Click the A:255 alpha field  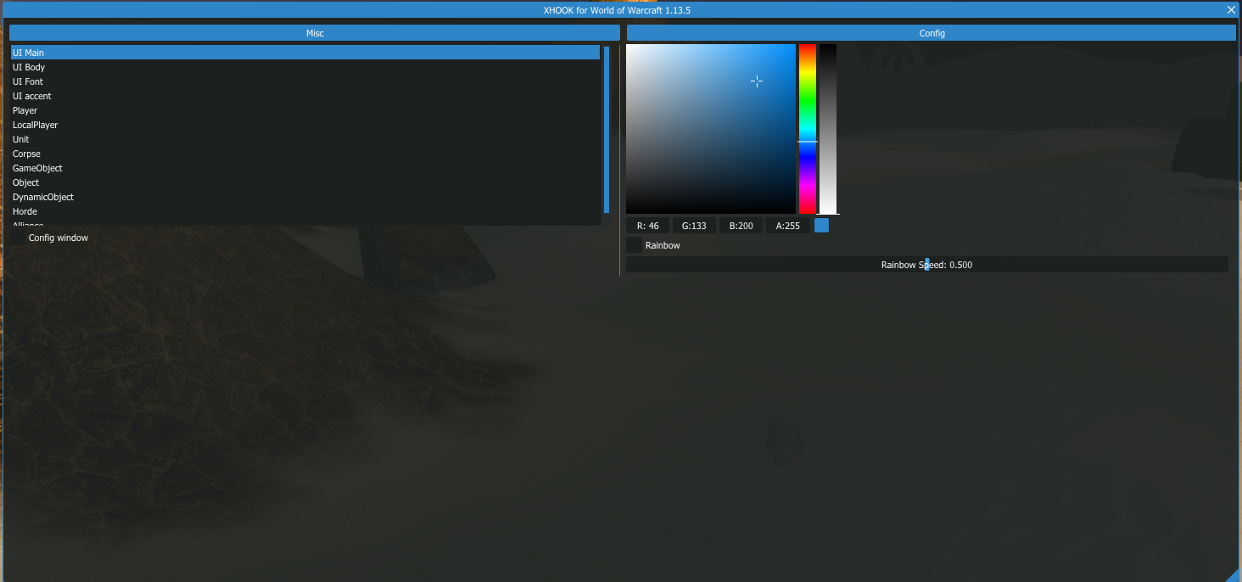pyautogui.click(x=787, y=226)
